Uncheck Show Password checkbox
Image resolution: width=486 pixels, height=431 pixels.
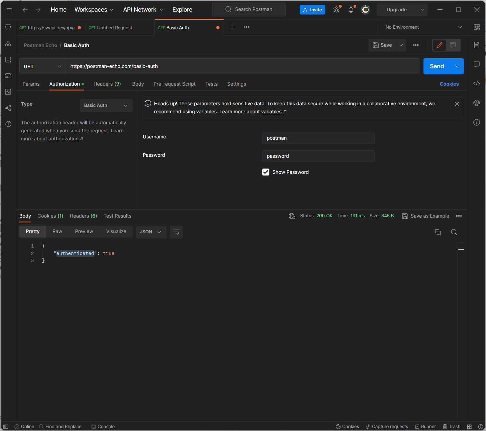(x=266, y=172)
